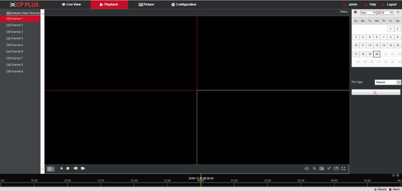Stop playback with the stop button
The height and width of the screenshot is (191, 402).
tap(68, 168)
